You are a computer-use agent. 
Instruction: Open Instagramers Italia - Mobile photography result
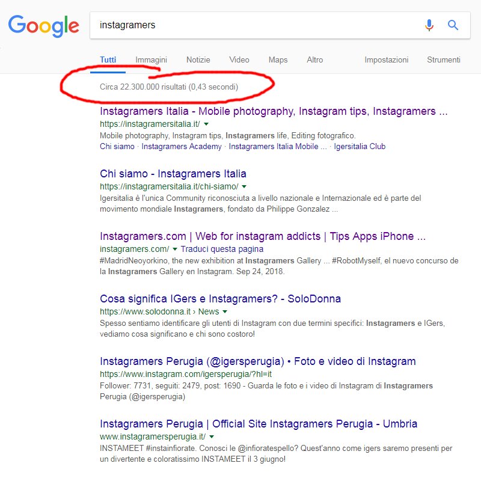tap(274, 111)
